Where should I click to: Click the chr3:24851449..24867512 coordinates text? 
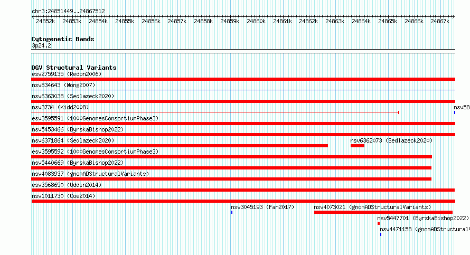68,11
